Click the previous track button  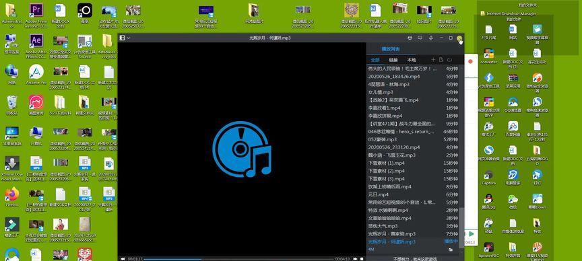(x=123, y=259)
